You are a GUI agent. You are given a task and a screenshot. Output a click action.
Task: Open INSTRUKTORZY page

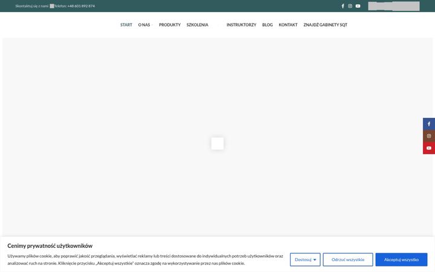[241, 25]
